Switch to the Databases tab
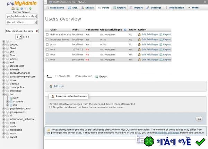Viewport: 208px width, 149px height. coord(55,8)
